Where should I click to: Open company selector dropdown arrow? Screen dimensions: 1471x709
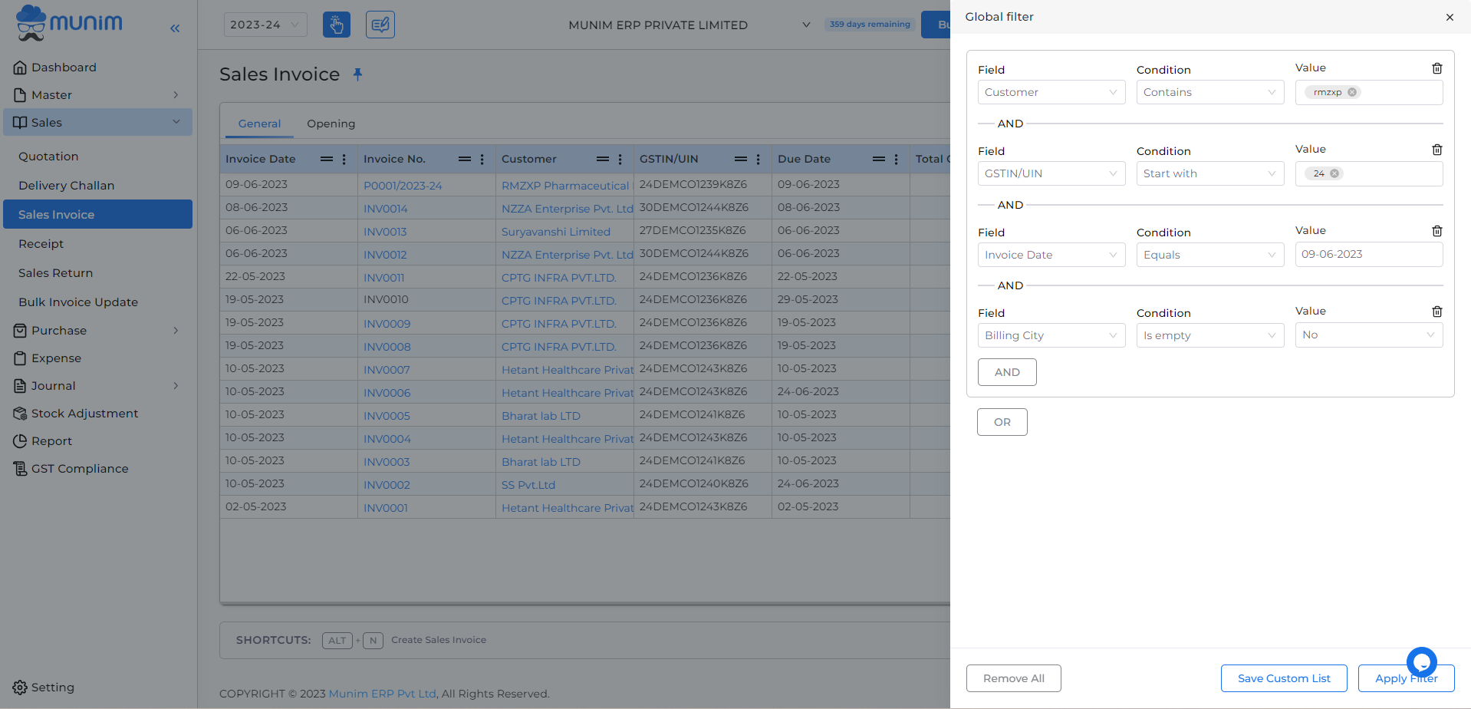click(806, 25)
